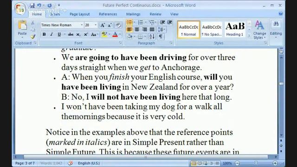Open the Change Case Aa dropdown
This screenshot has width=297, height=167.
(94, 34)
